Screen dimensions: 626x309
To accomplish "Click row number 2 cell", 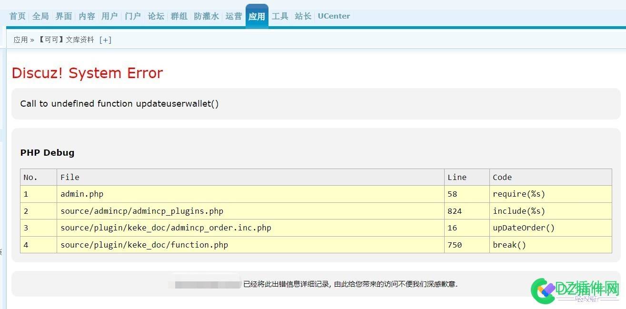I will pos(39,211).
